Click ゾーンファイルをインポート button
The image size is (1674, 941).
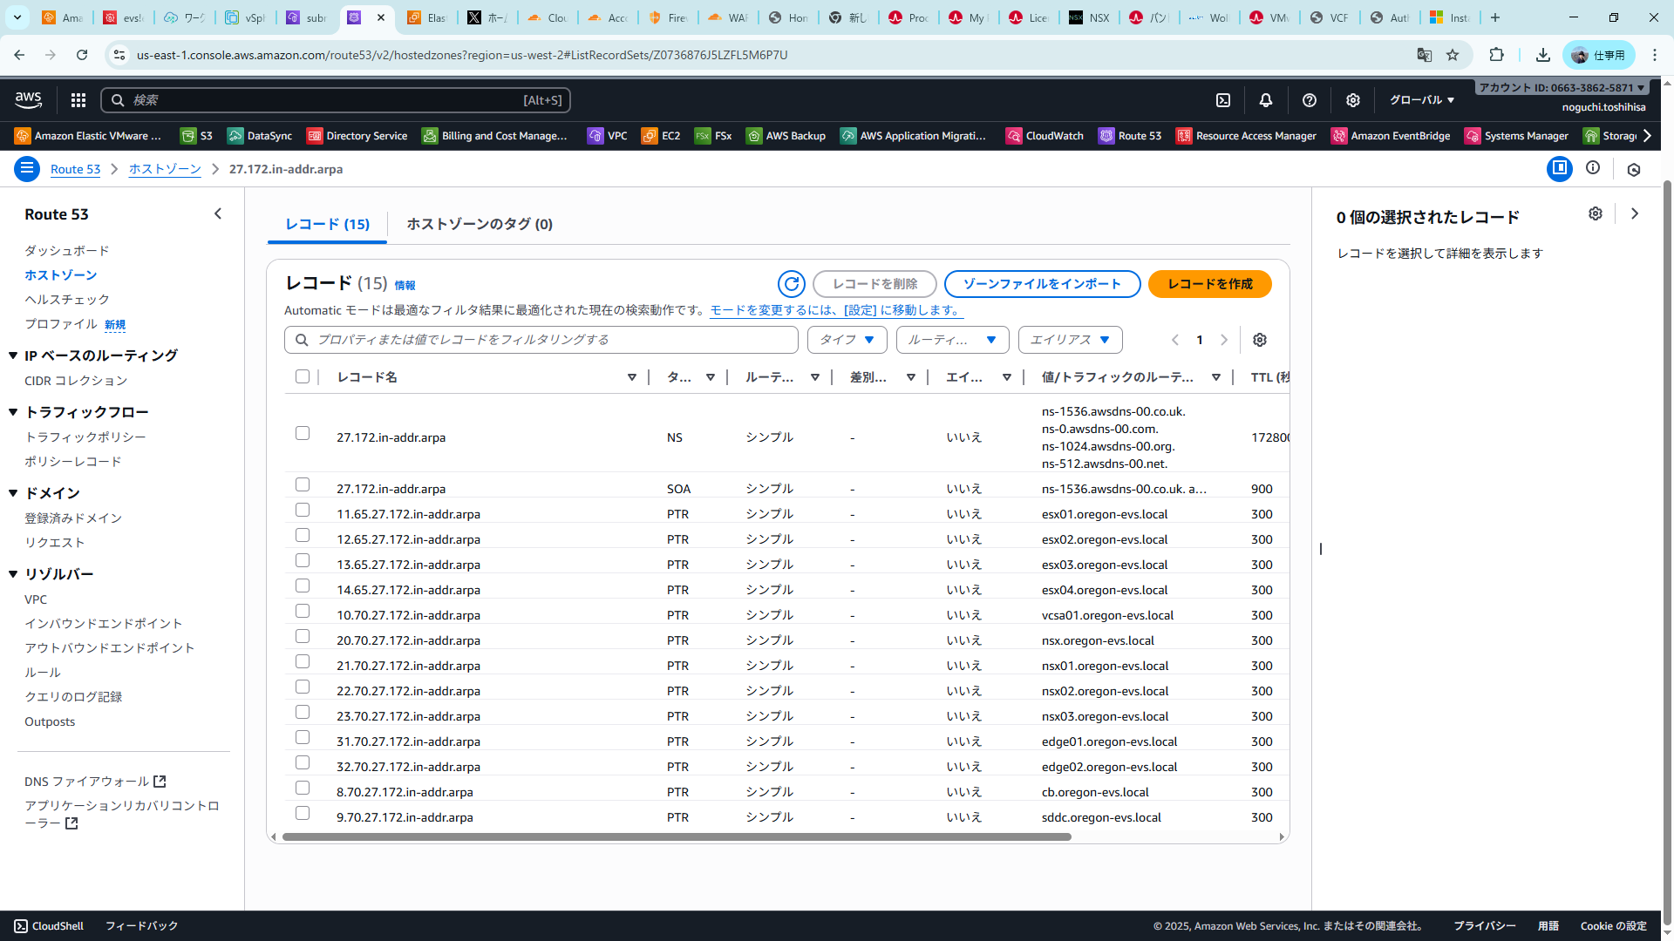[x=1042, y=284]
